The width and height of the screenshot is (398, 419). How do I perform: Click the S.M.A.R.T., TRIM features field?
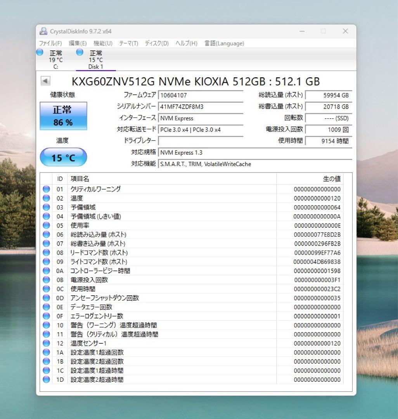[255, 164]
